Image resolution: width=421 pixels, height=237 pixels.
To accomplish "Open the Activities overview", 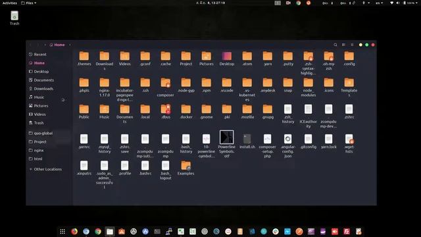I will [x=10, y=3].
